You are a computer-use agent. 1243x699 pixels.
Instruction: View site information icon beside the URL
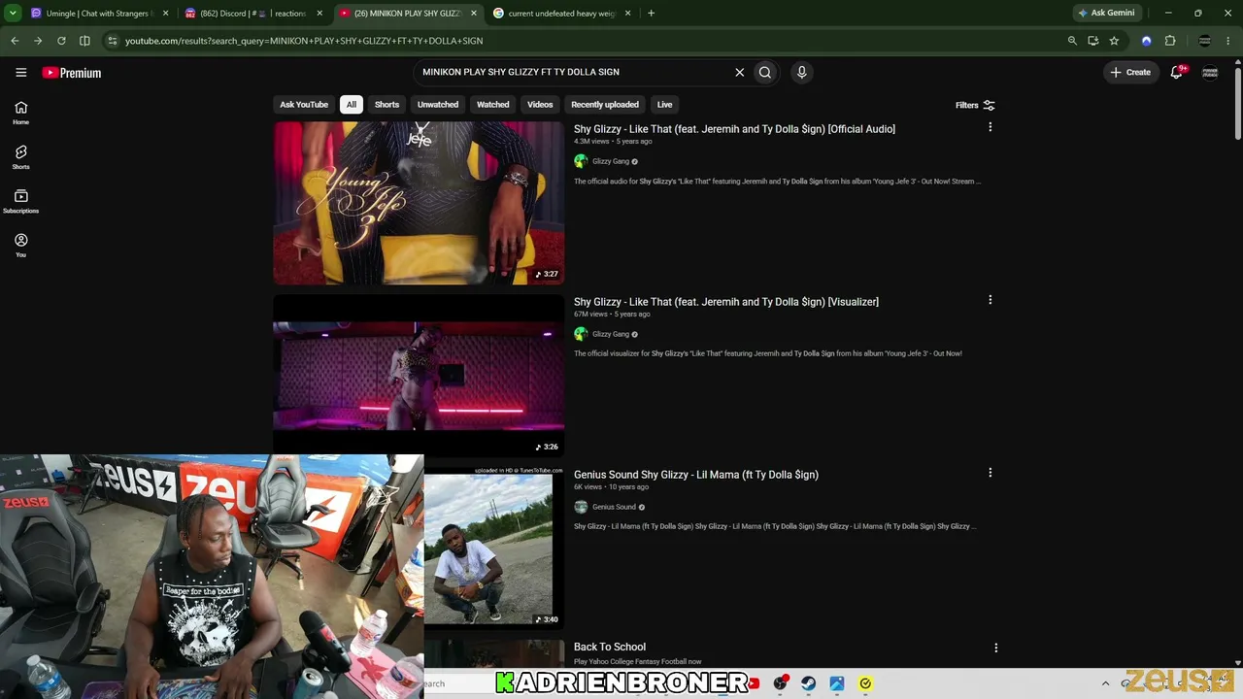pos(113,41)
